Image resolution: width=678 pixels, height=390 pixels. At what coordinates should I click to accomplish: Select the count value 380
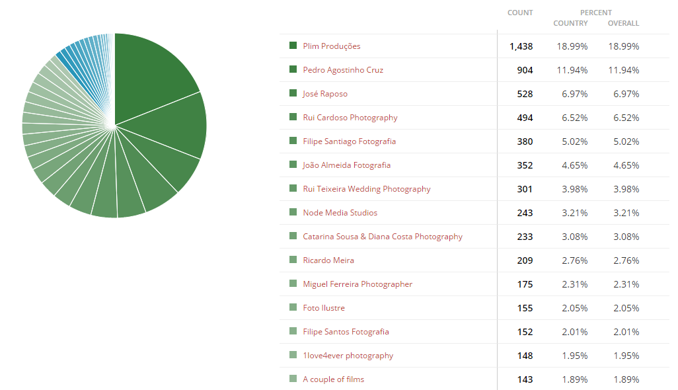tap(525, 142)
